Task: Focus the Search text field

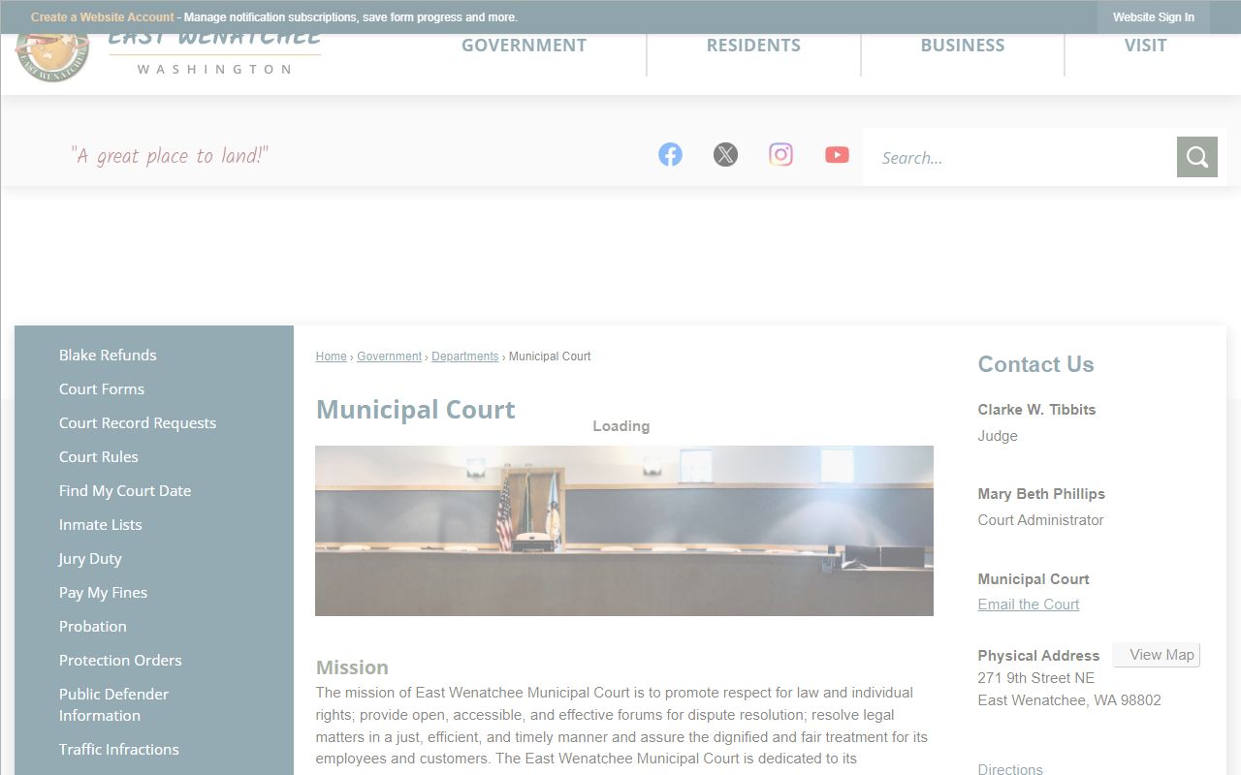Action: (x=1020, y=157)
